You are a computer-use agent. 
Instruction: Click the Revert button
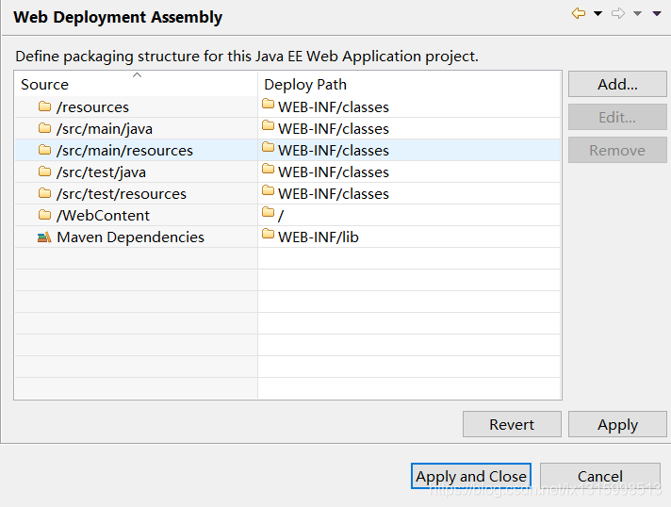point(512,424)
